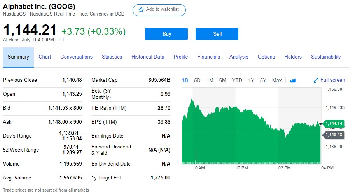This screenshot has height=195, width=350.
Task: Click the Ex-Dividend Date label
Action: (111, 164)
